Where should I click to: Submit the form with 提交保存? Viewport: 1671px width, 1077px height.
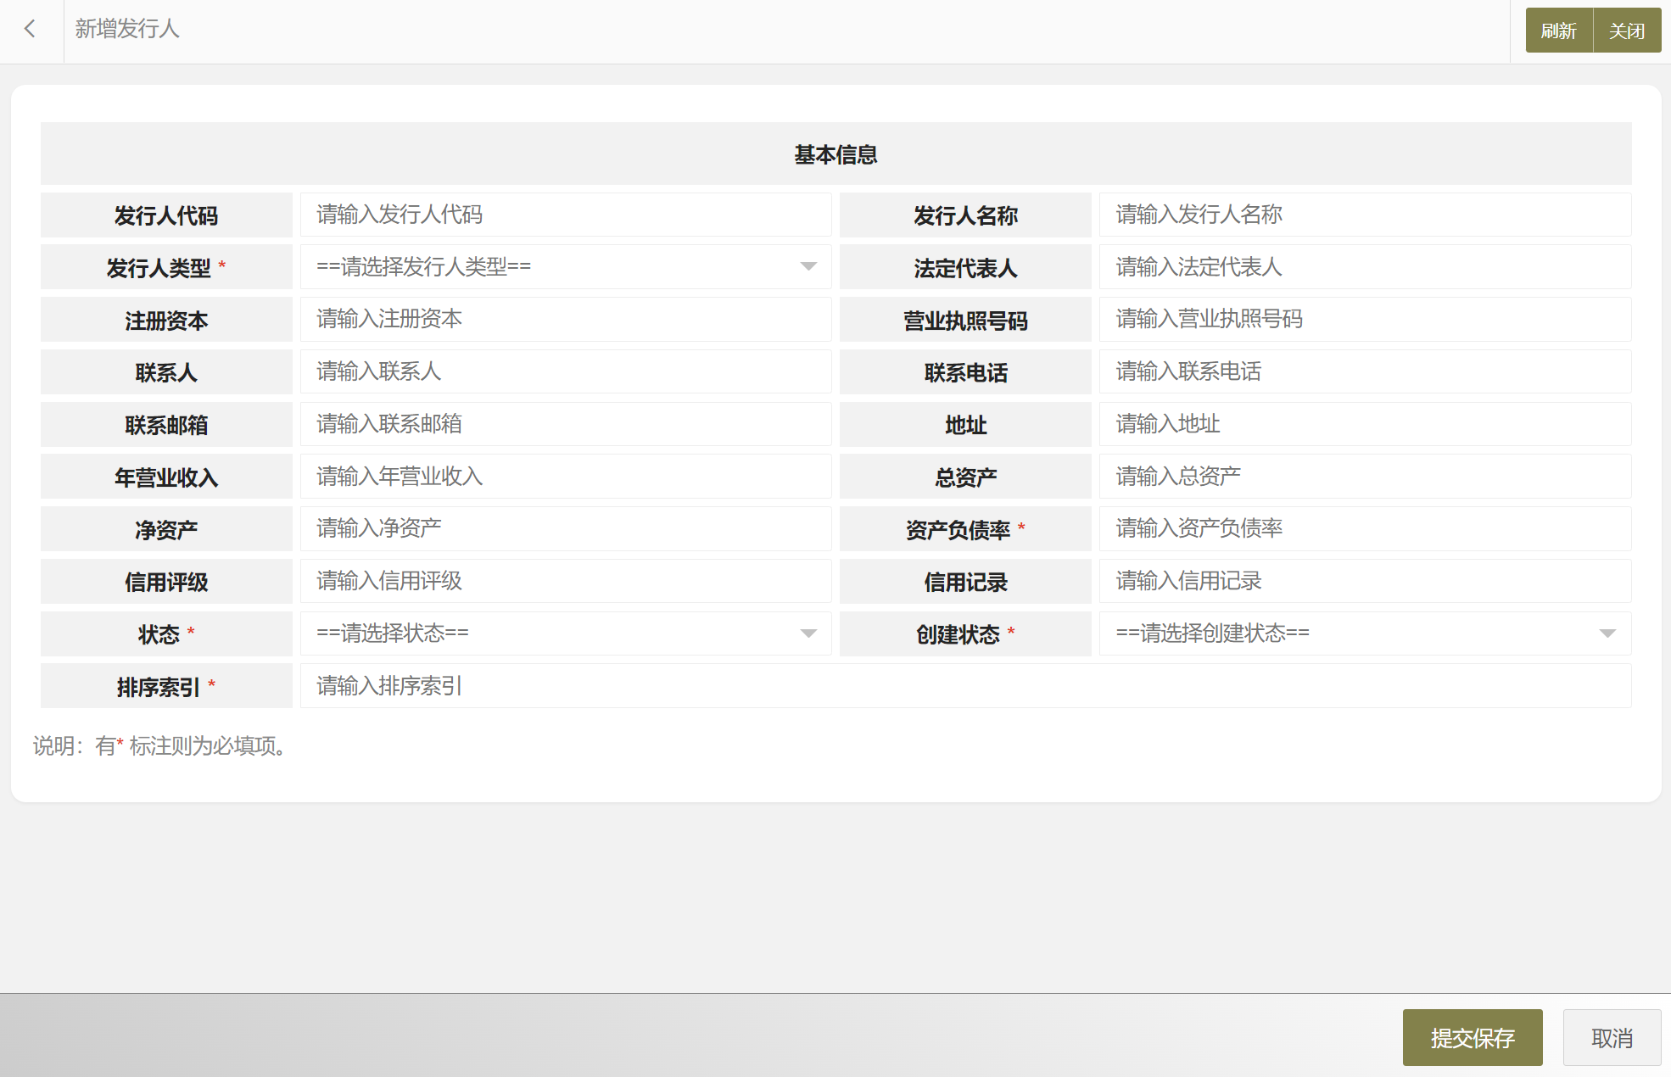[x=1472, y=1038]
